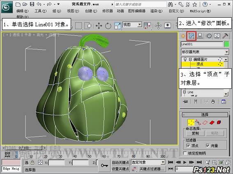Click the star favorites icon
The image size is (233, 174).
click(195, 5)
